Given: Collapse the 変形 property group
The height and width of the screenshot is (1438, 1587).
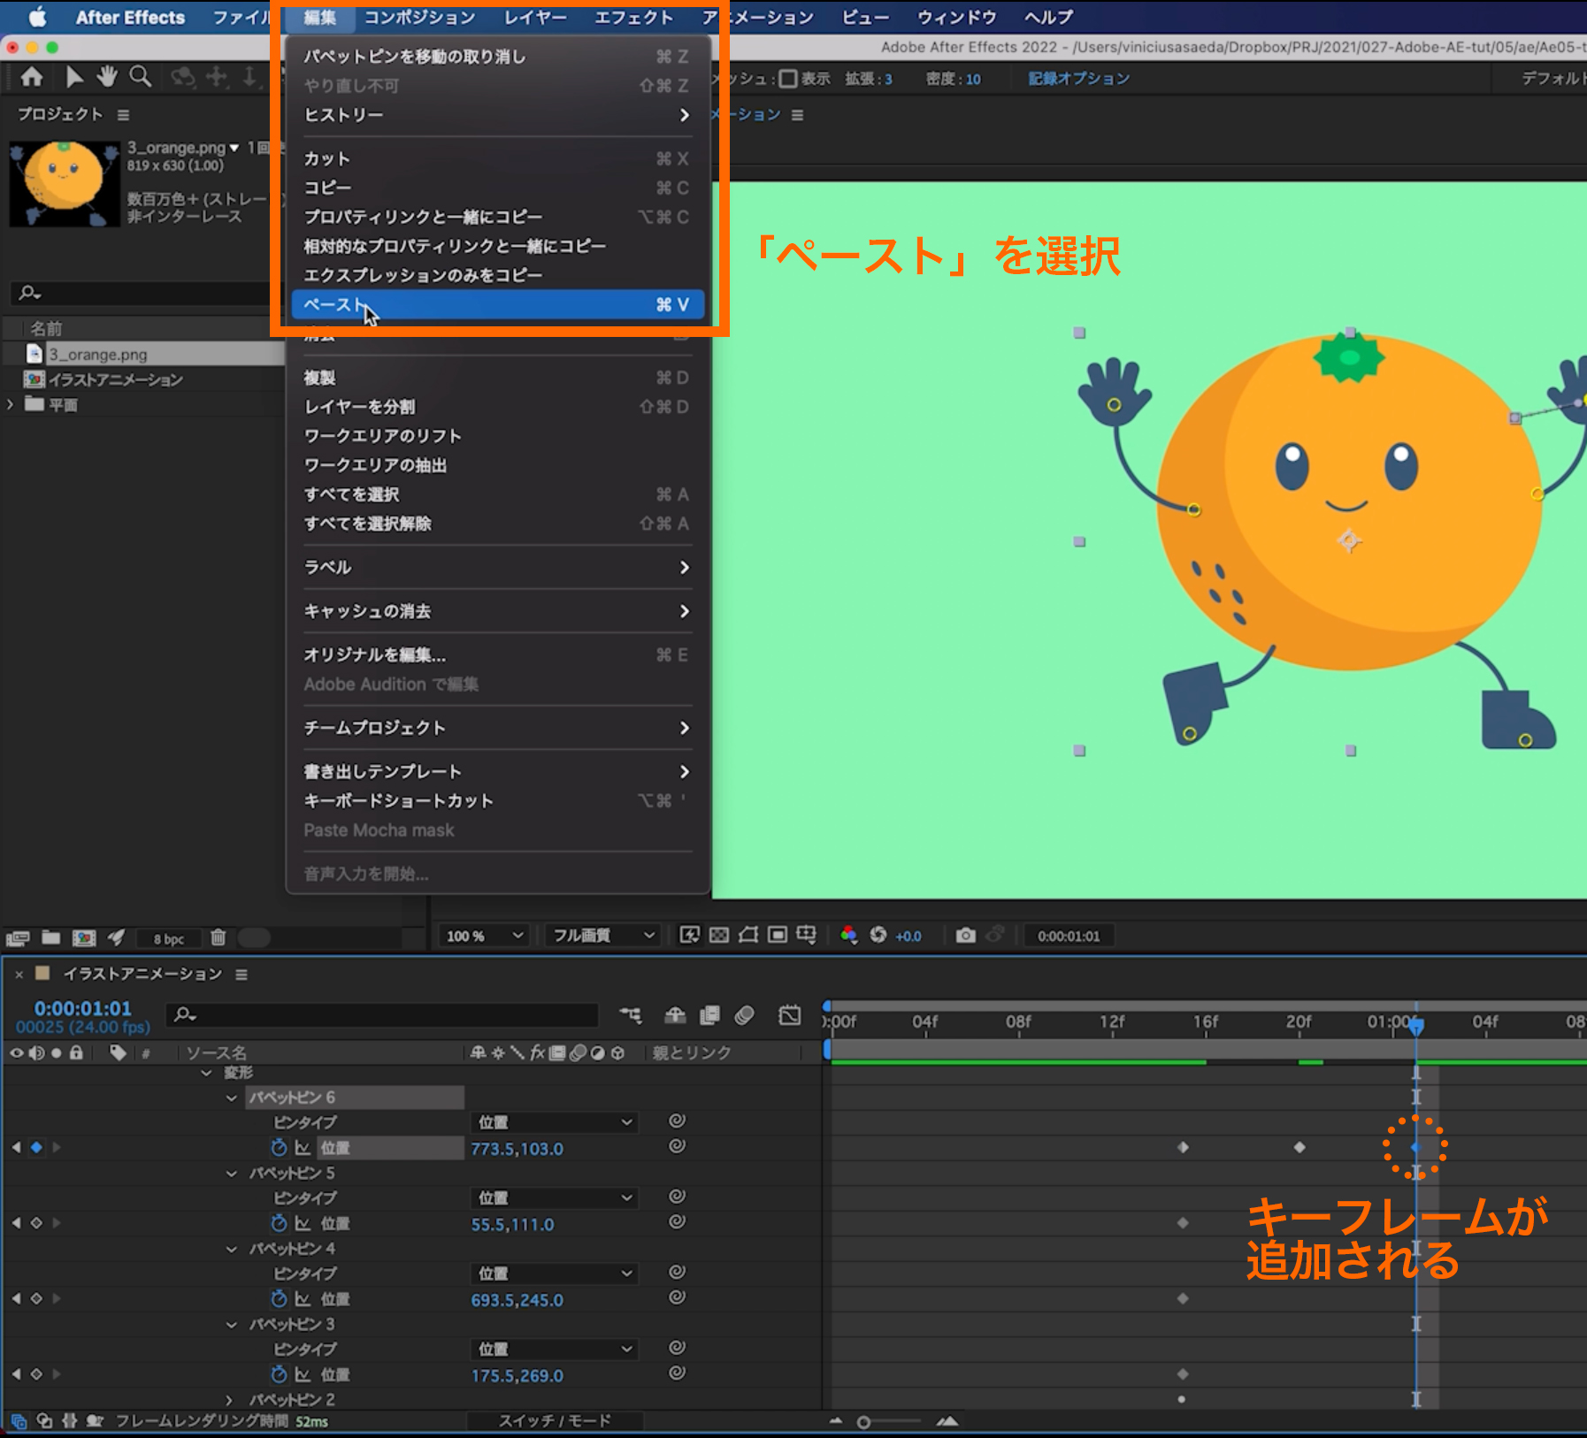Looking at the screenshot, I should tap(206, 1073).
